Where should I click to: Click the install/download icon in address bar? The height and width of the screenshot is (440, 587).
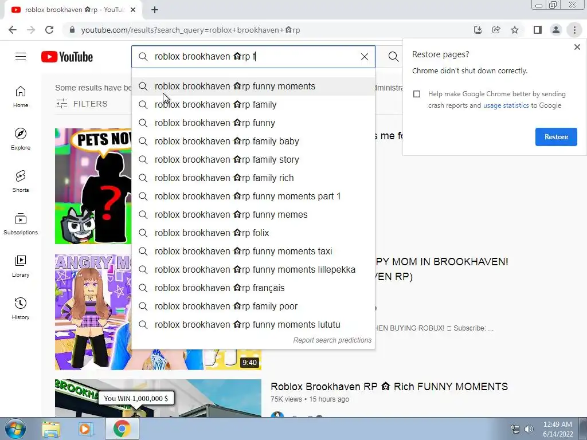point(478,30)
